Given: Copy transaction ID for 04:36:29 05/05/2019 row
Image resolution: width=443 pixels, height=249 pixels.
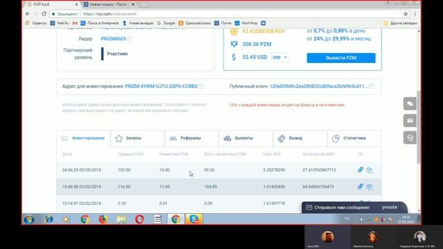Looking at the screenshot, I should 369,170.
